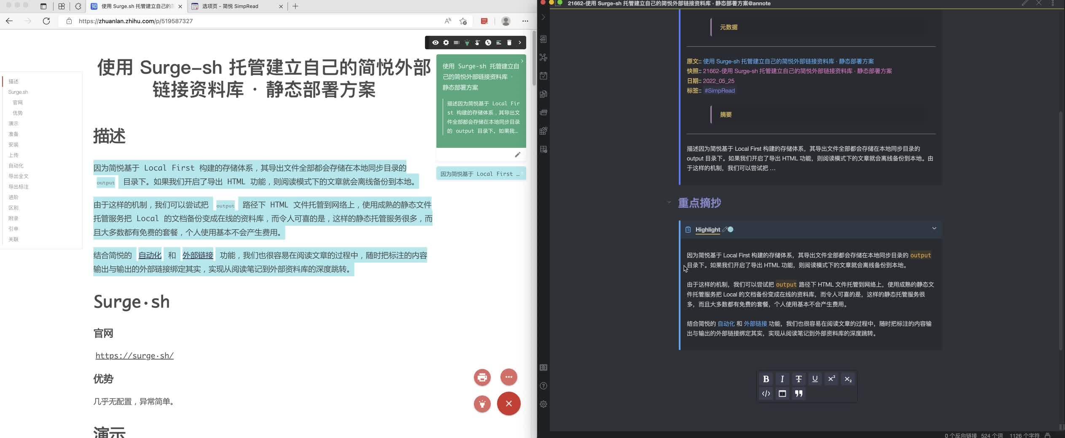Open the https://surge.sh/ link in the article
Viewport: 1065px width, 438px height.
click(134, 356)
